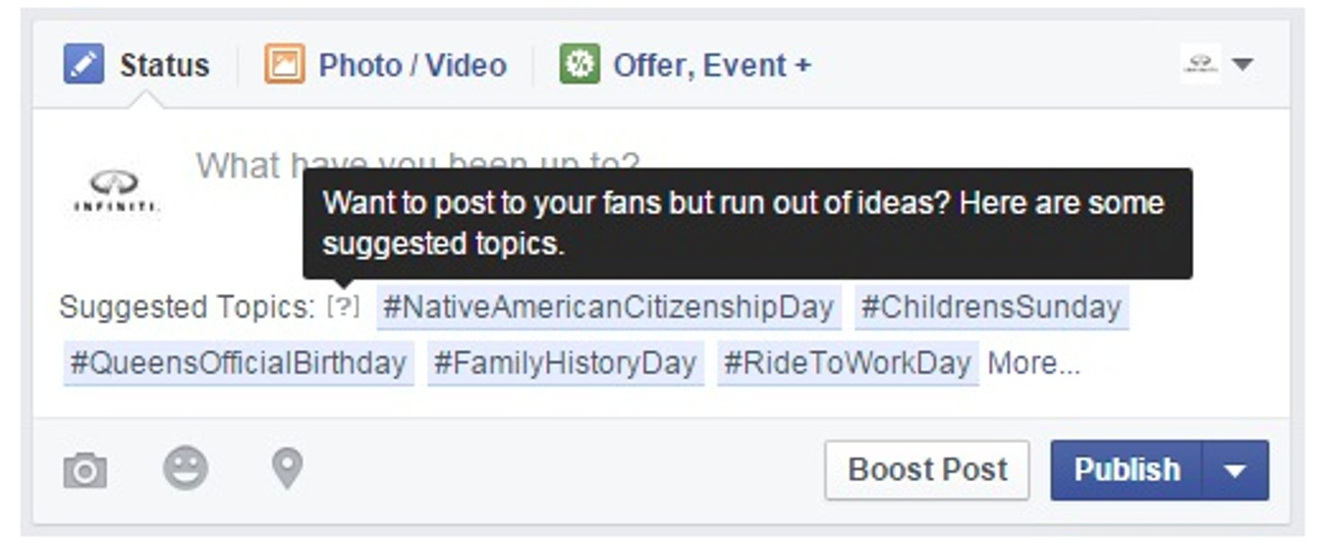The height and width of the screenshot is (544, 1333).
Task: Click the pencil Status icon
Action: [84, 66]
